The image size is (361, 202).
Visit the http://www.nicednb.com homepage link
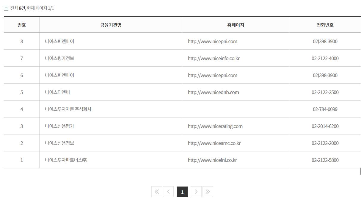(x=213, y=92)
